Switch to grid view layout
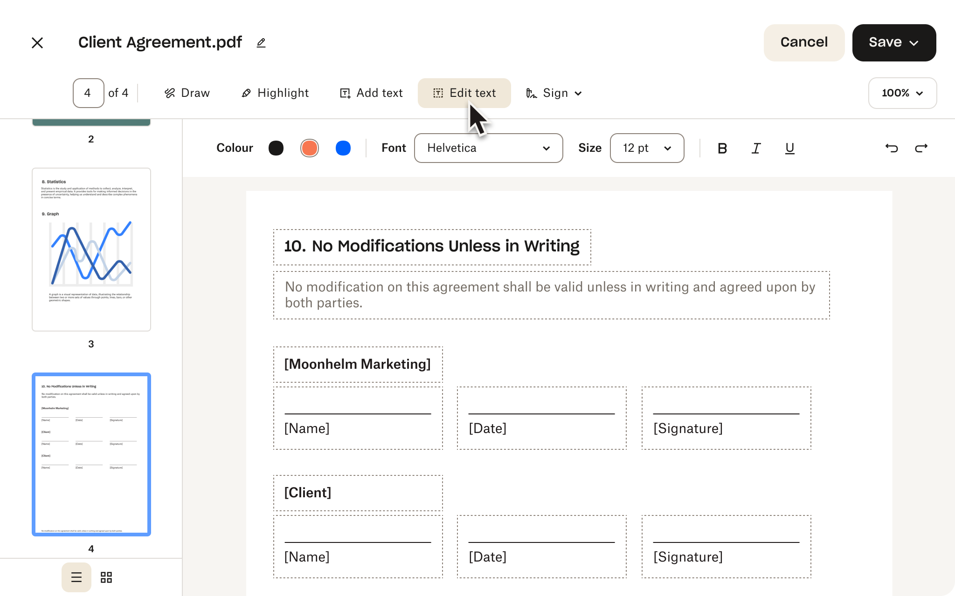The width and height of the screenshot is (955, 596). (107, 577)
